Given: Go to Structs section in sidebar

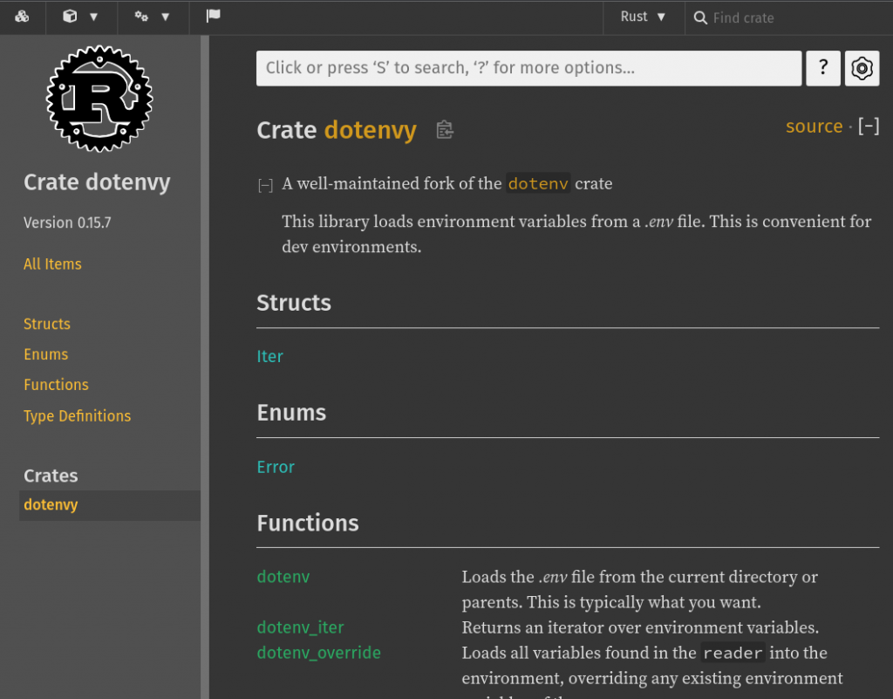Looking at the screenshot, I should [x=47, y=324].
